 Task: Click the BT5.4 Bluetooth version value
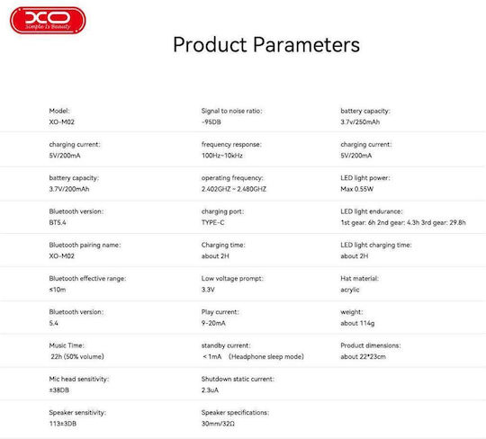[x=58, y=222]
